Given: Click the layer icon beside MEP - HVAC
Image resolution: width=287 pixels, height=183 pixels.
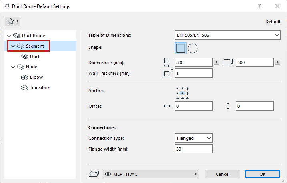Looking at the screenshot, I should [x=94, y=174].
